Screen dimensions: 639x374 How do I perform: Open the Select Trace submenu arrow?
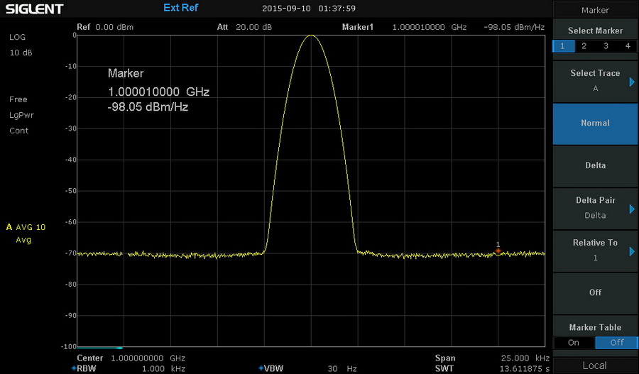[x=631, y=82]
